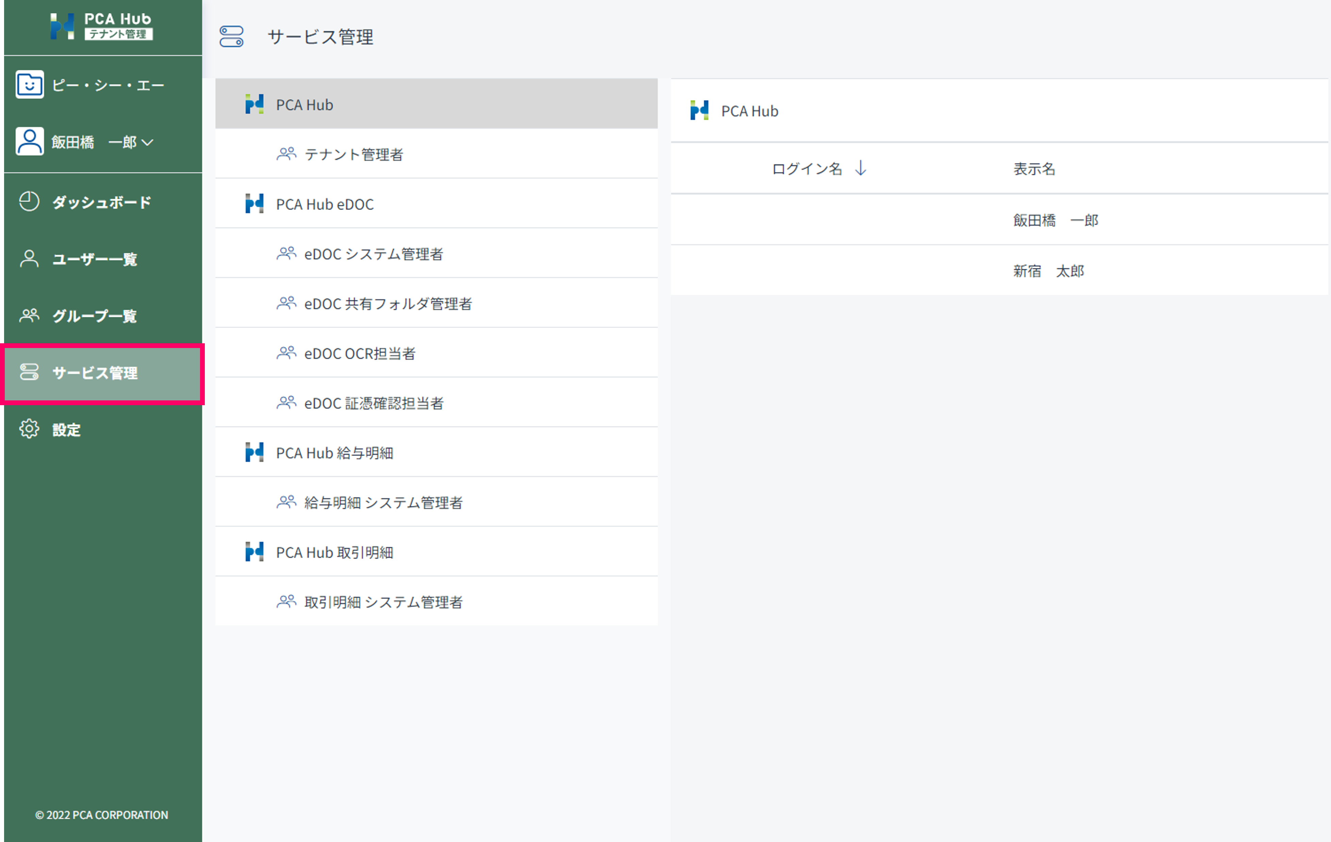
Task: Click the 表示名 column header
Action: 1034,169
